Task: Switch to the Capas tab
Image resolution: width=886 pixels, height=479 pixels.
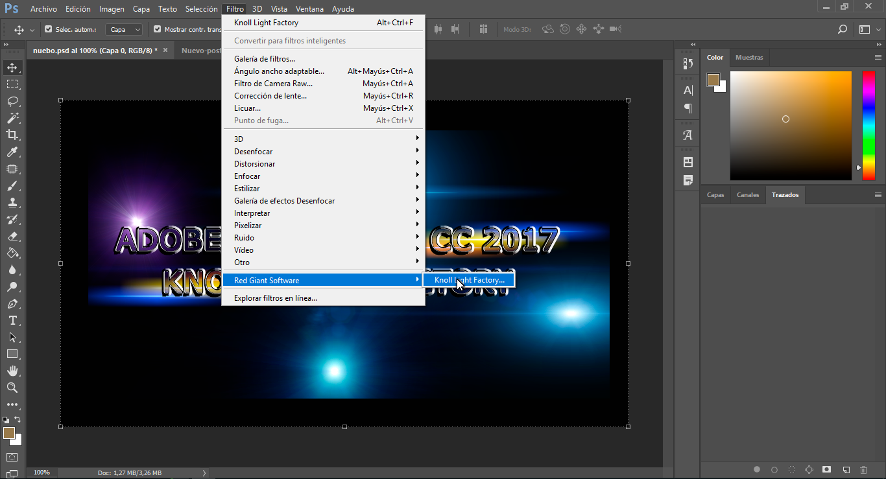Action: [715, 194]
